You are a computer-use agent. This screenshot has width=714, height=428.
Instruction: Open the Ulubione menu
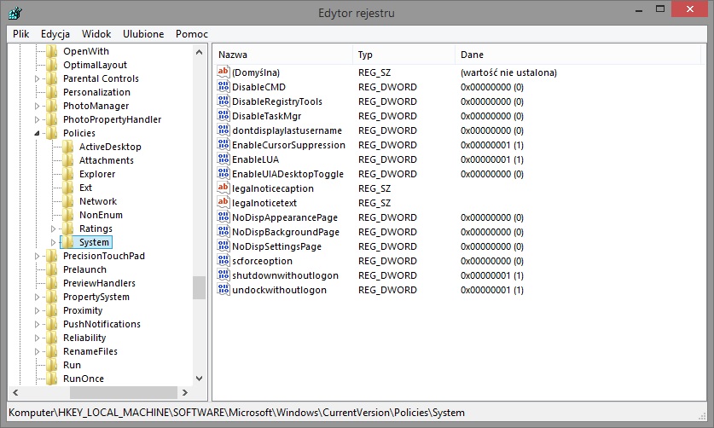(143, 34)
